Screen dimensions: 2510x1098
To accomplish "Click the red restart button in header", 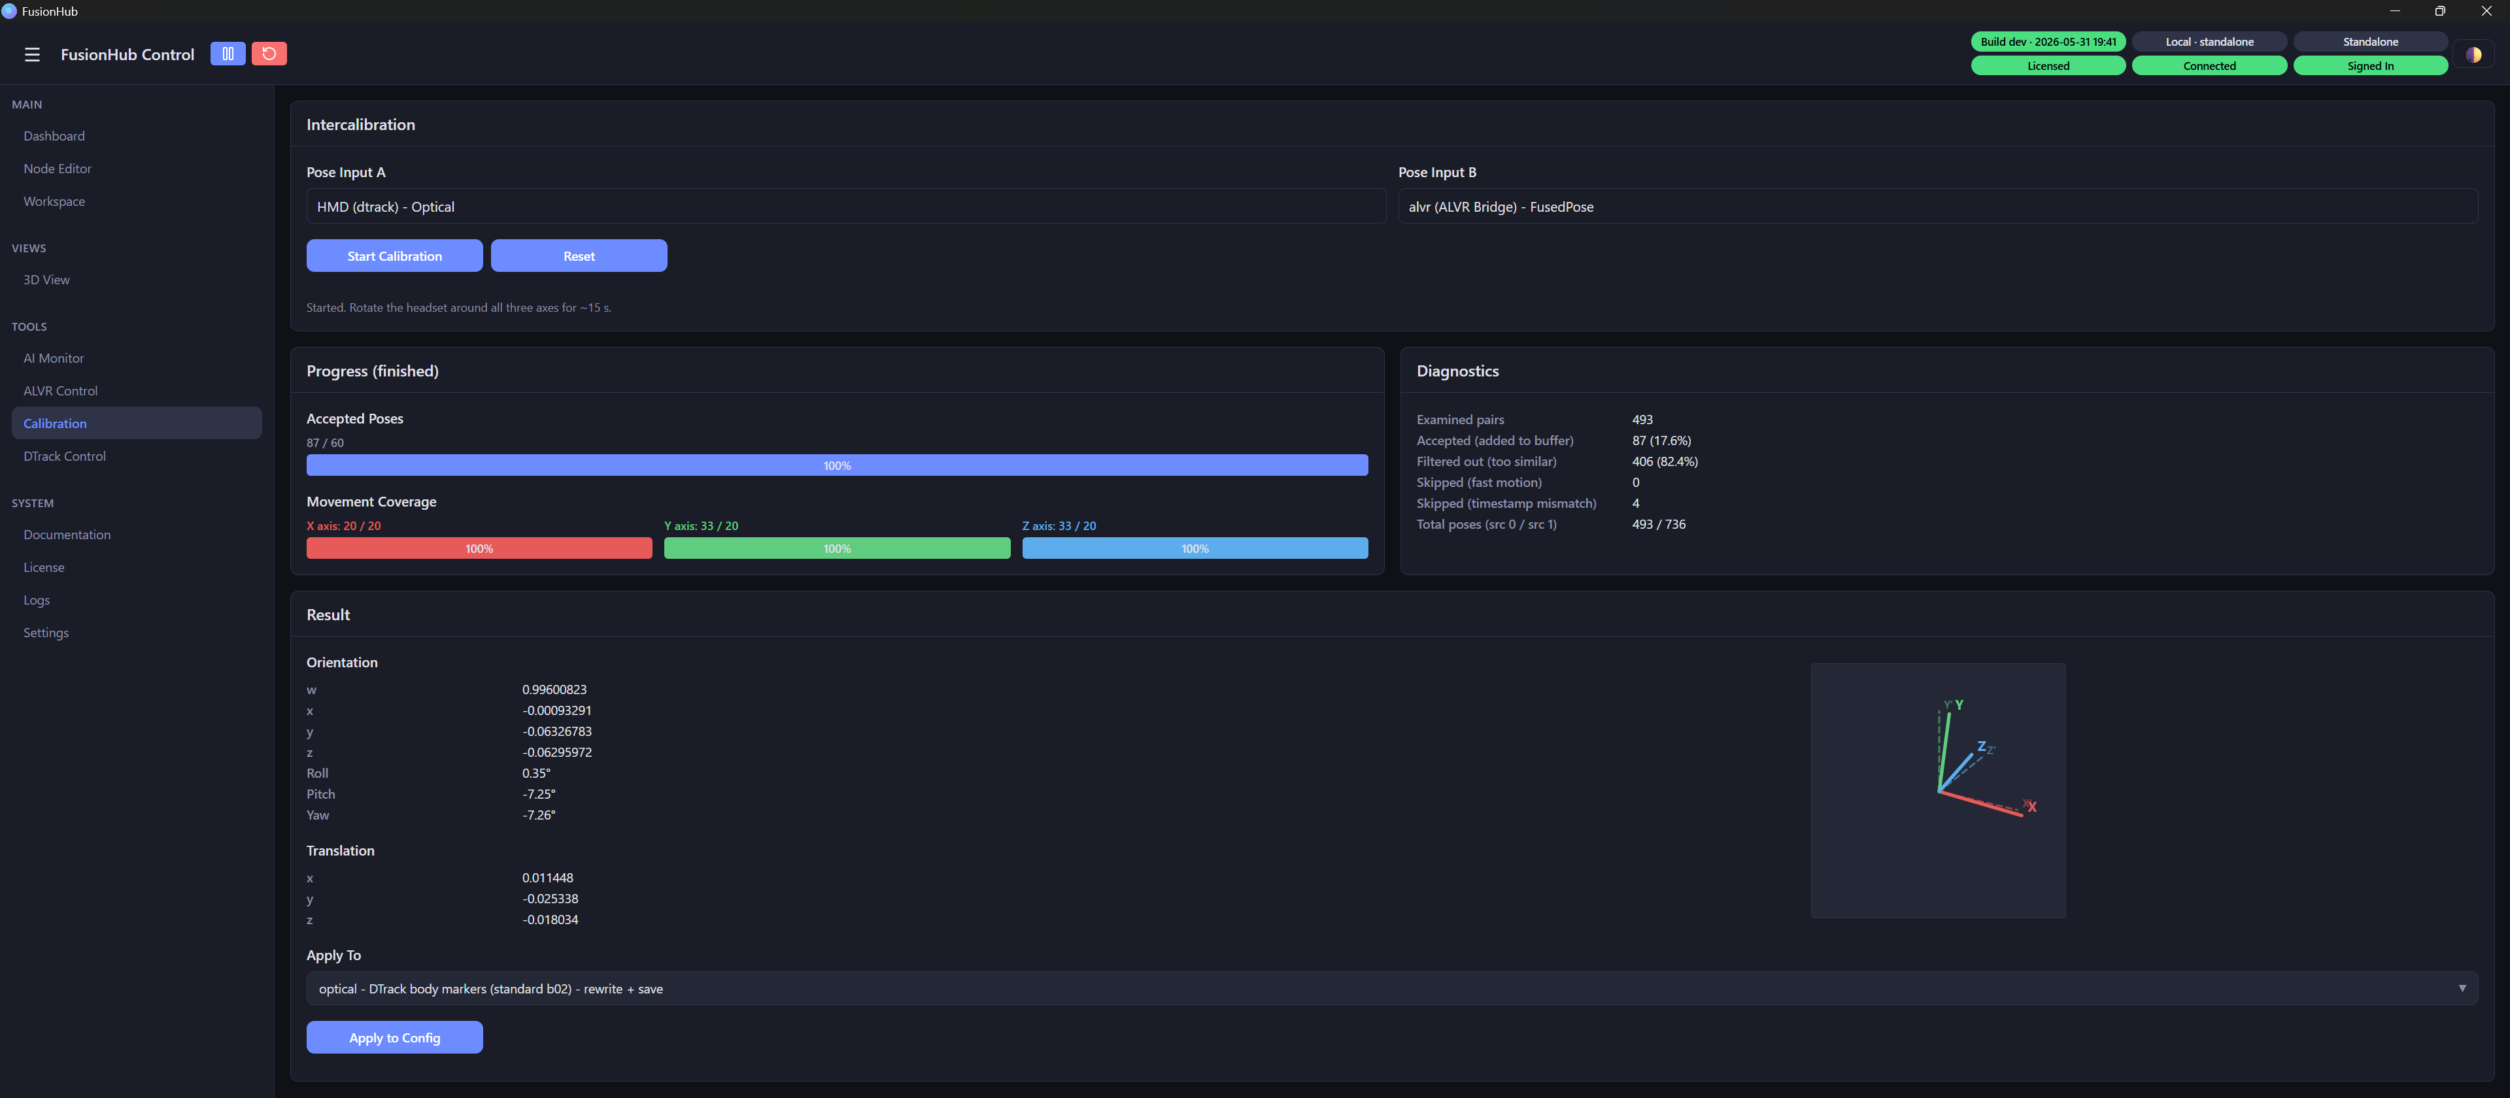I will [269, 54].
